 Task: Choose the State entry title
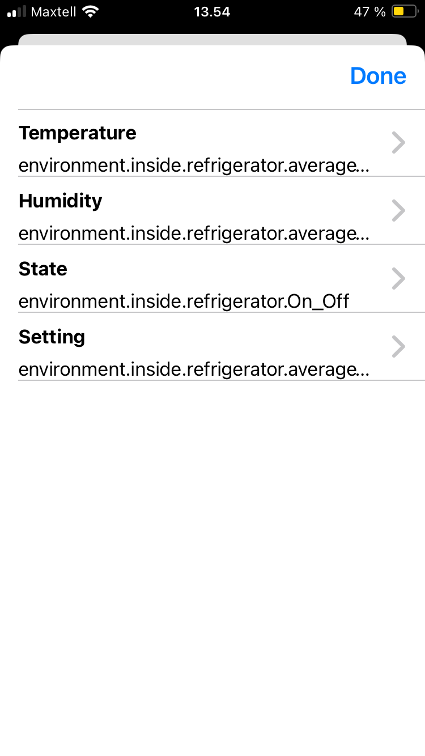coord(43,269)
